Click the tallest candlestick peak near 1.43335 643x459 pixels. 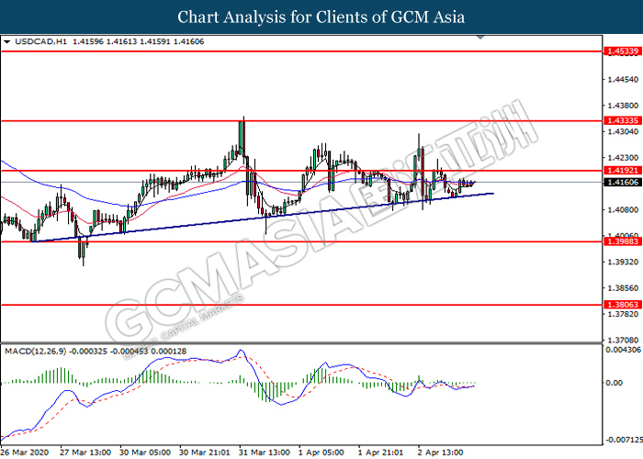243,119
